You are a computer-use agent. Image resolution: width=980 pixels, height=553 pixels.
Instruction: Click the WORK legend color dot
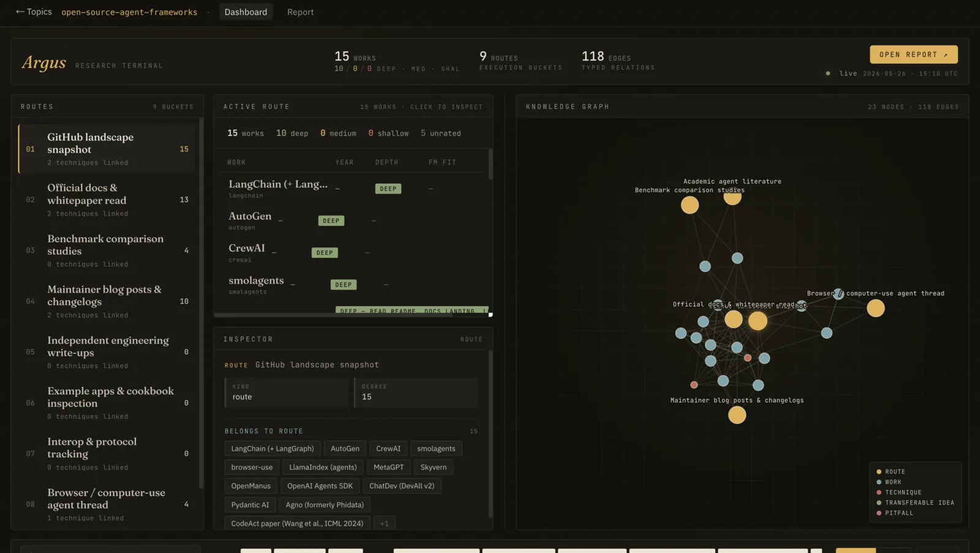tap(879, 482)
